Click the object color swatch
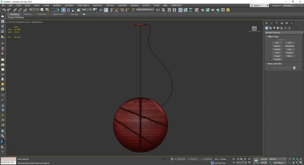The width and height of the screenshot is (304, 165). tap(294, 68)
